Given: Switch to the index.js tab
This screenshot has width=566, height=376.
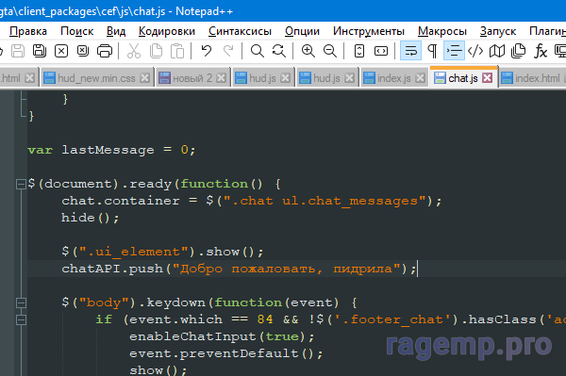Looking at the screenshot, I should pos(393,78).
